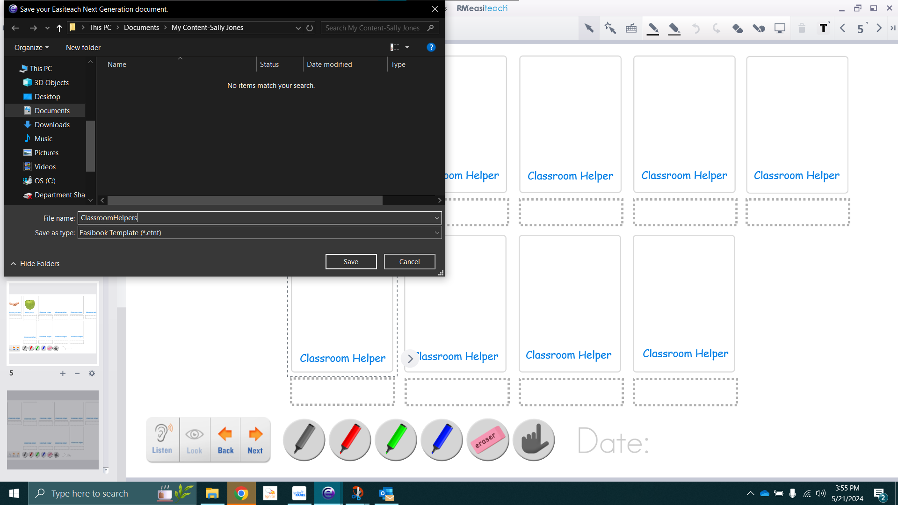Go to next page with right chevron

[x=879, y=28]
